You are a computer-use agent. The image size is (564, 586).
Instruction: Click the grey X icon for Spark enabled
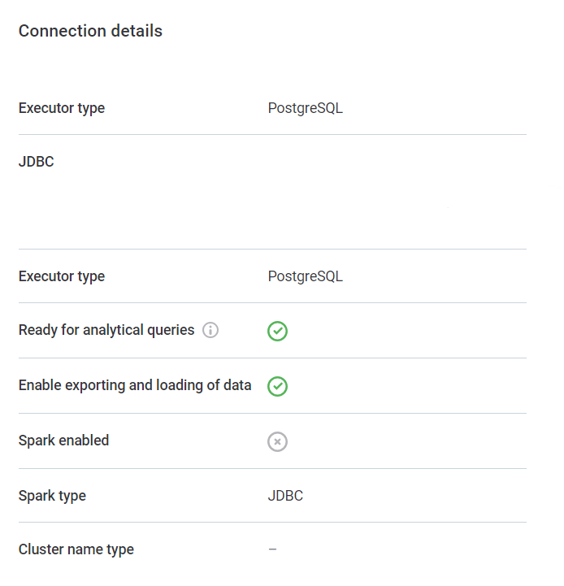tap(277, 441)
